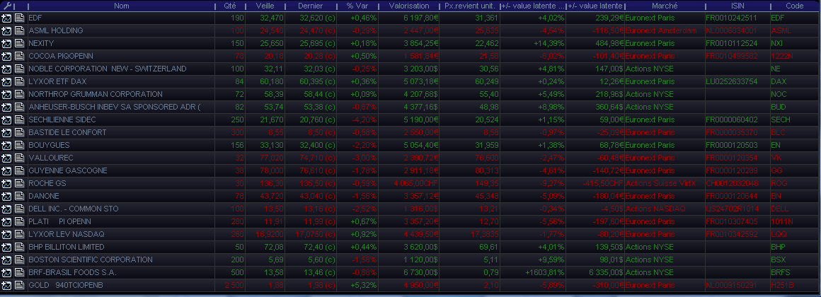This screenshot has height=297, width=821.
Task: Show chart for ANHEUSER-BUSCH INBEV row
Action: (x=6, y=107)
